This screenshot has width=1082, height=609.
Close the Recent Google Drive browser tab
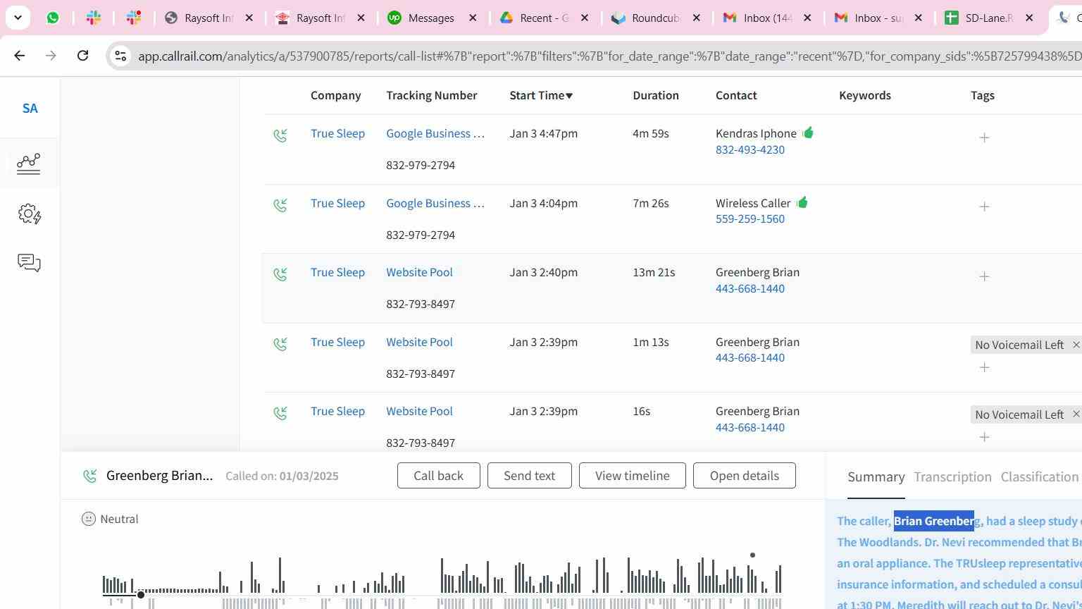pyautogui.click(x=584, y=18)
